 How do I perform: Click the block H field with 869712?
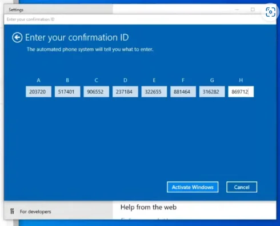[x=241, y=92]
